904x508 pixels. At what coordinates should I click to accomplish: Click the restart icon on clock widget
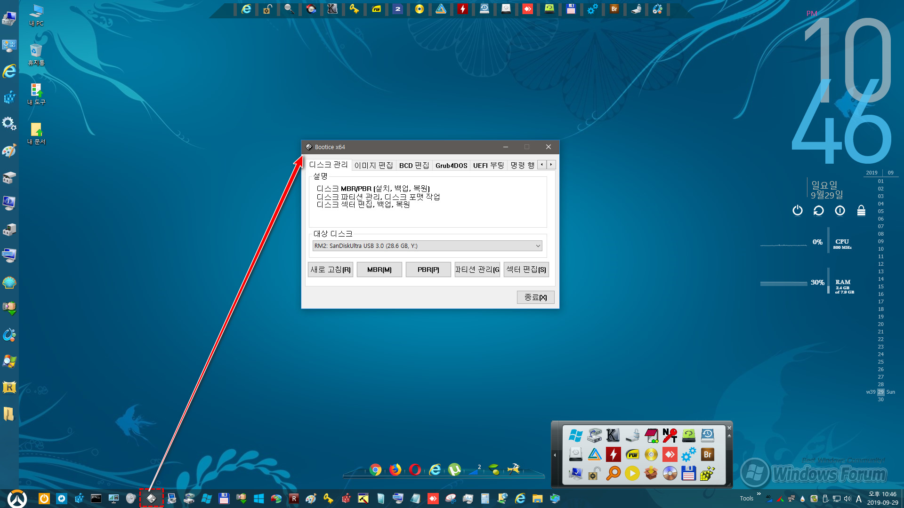[819, 211]
